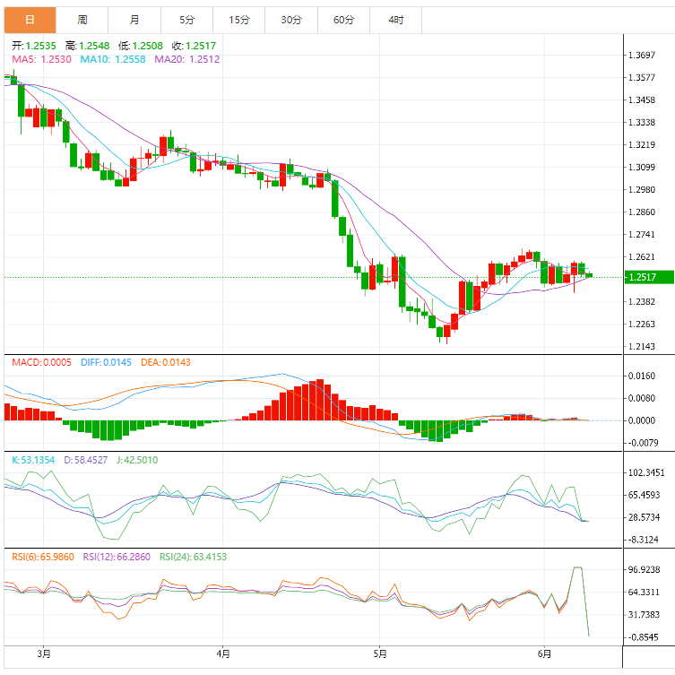Click the 102.3451 KDJ axis label
The height and width of the screenshot is (675, 675).
tap(646, 472)
